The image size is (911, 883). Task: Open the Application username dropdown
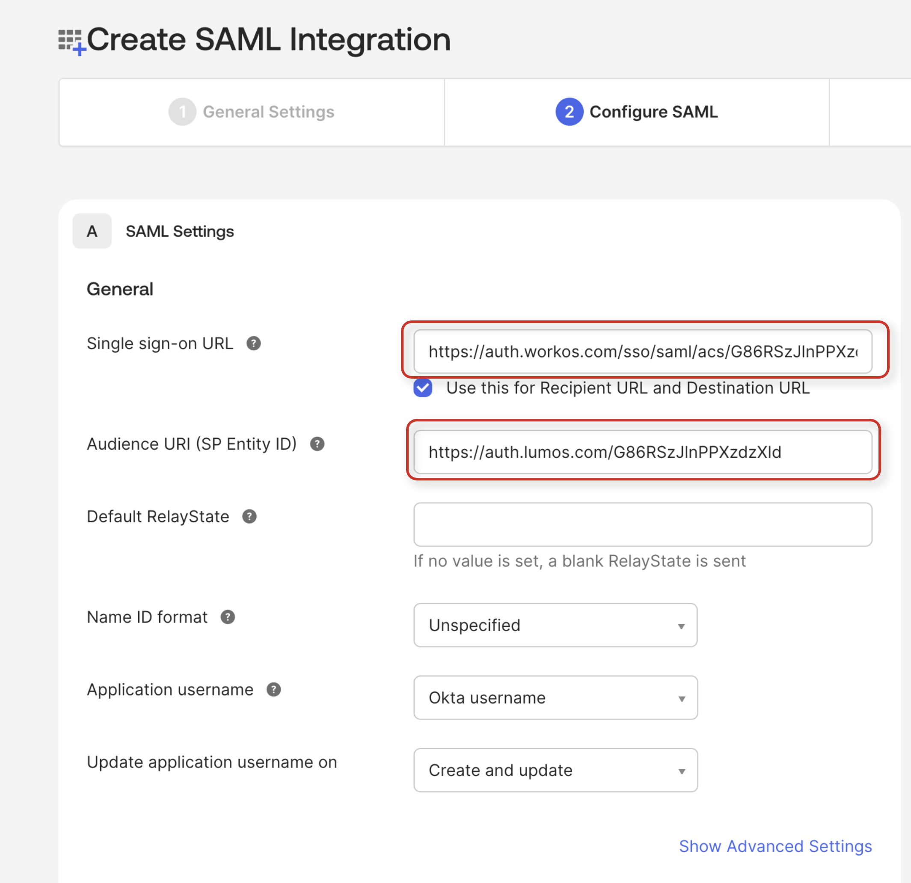555,698
